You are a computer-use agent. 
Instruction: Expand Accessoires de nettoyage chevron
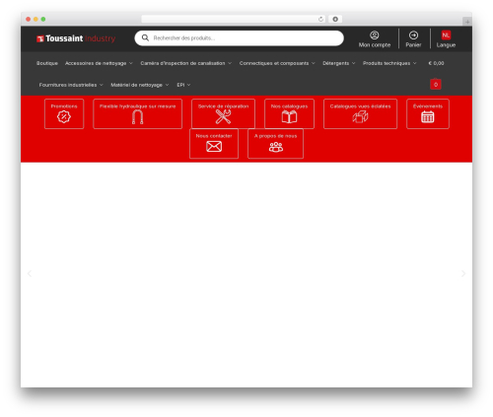point(131,63)
